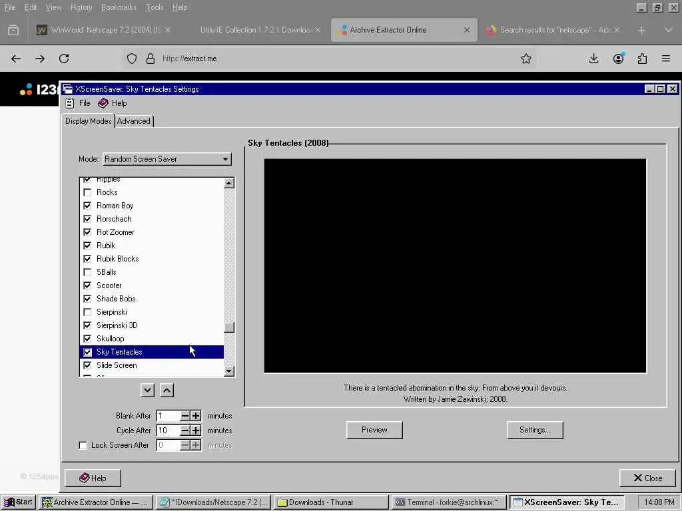Decrease Blank After with minus button
The width and height of the screenshot is (682, 511).
[x=185, y=416]
